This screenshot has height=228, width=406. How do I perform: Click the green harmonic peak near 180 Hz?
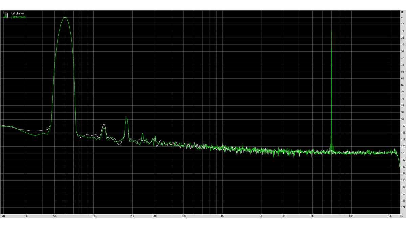pos(126,118)
